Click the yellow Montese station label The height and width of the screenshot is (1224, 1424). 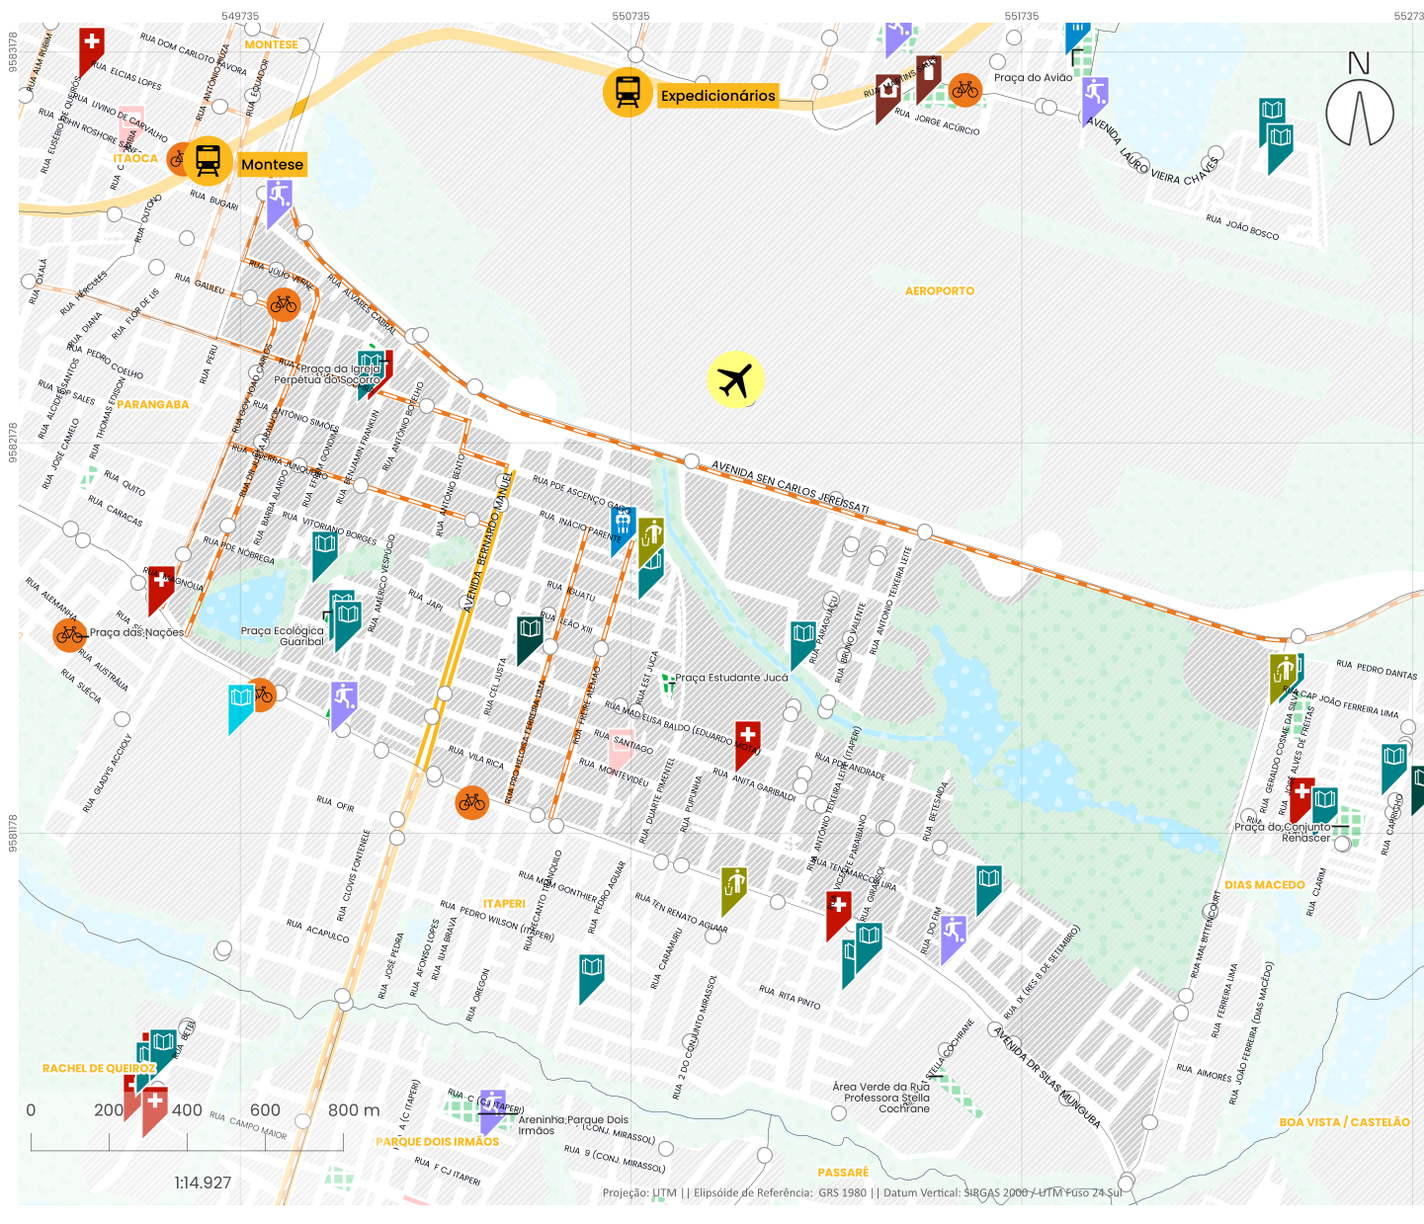[x=272, y=165]
